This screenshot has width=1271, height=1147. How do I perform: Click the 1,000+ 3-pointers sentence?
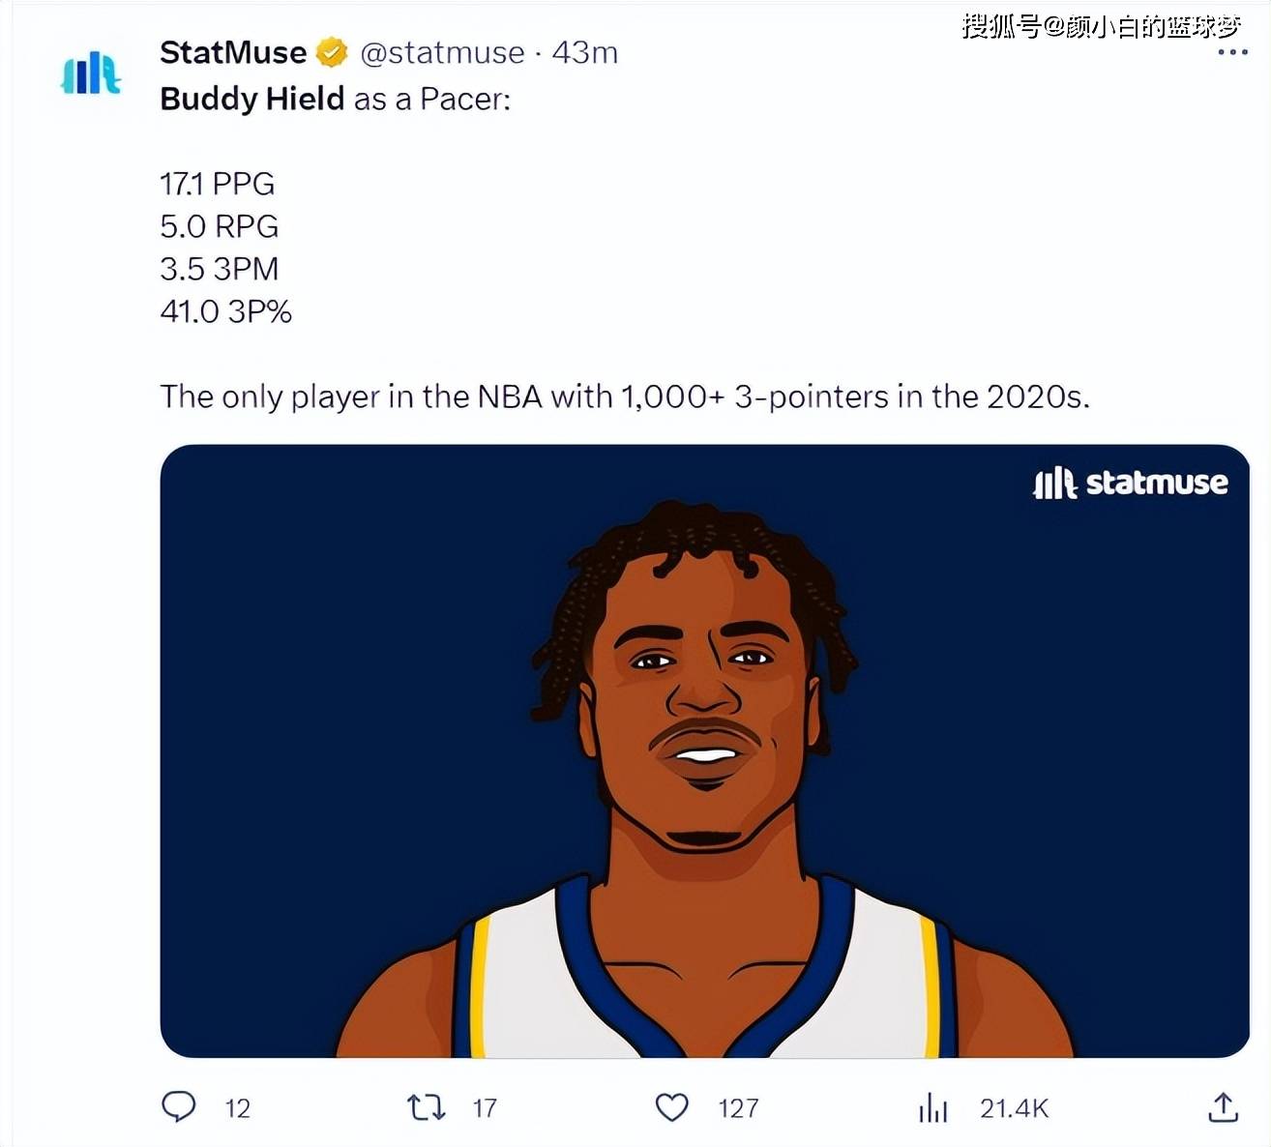click(625, 397)
